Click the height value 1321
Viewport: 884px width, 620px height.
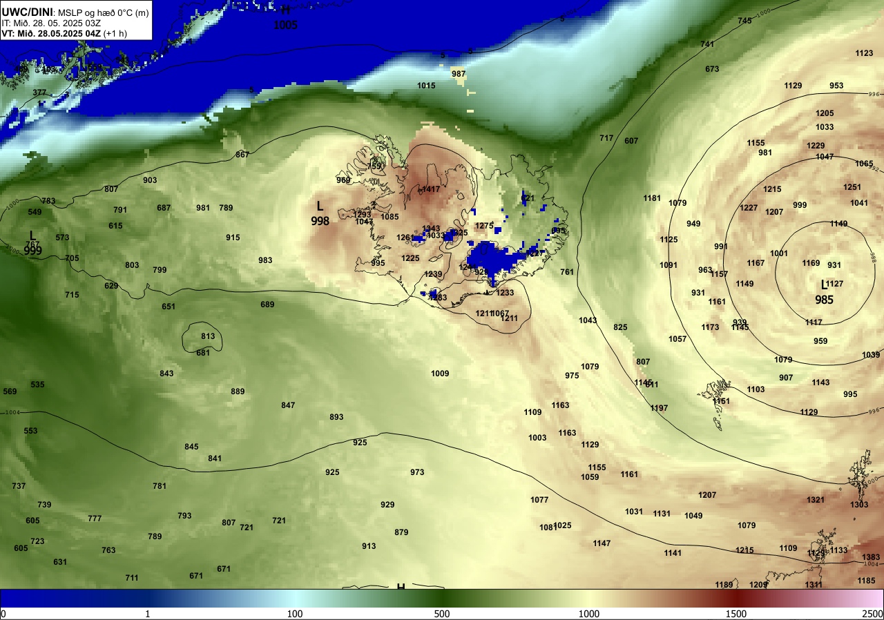point(816,500)
